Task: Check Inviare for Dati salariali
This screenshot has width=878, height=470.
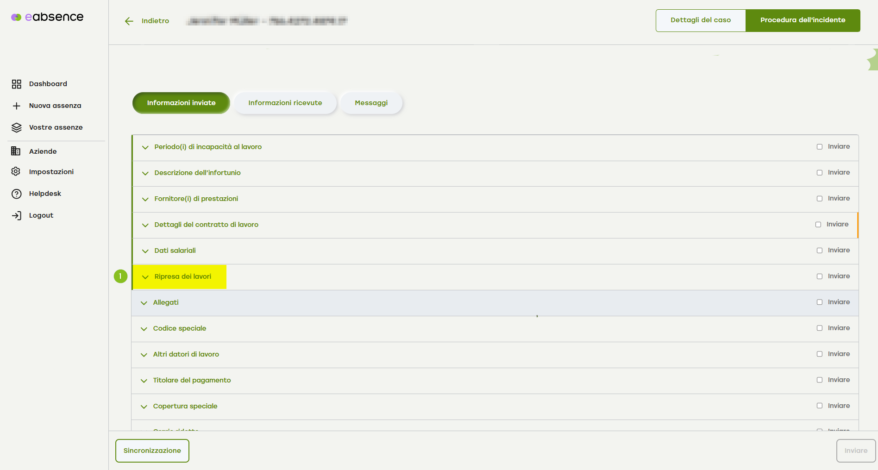Action: (820, 251)
